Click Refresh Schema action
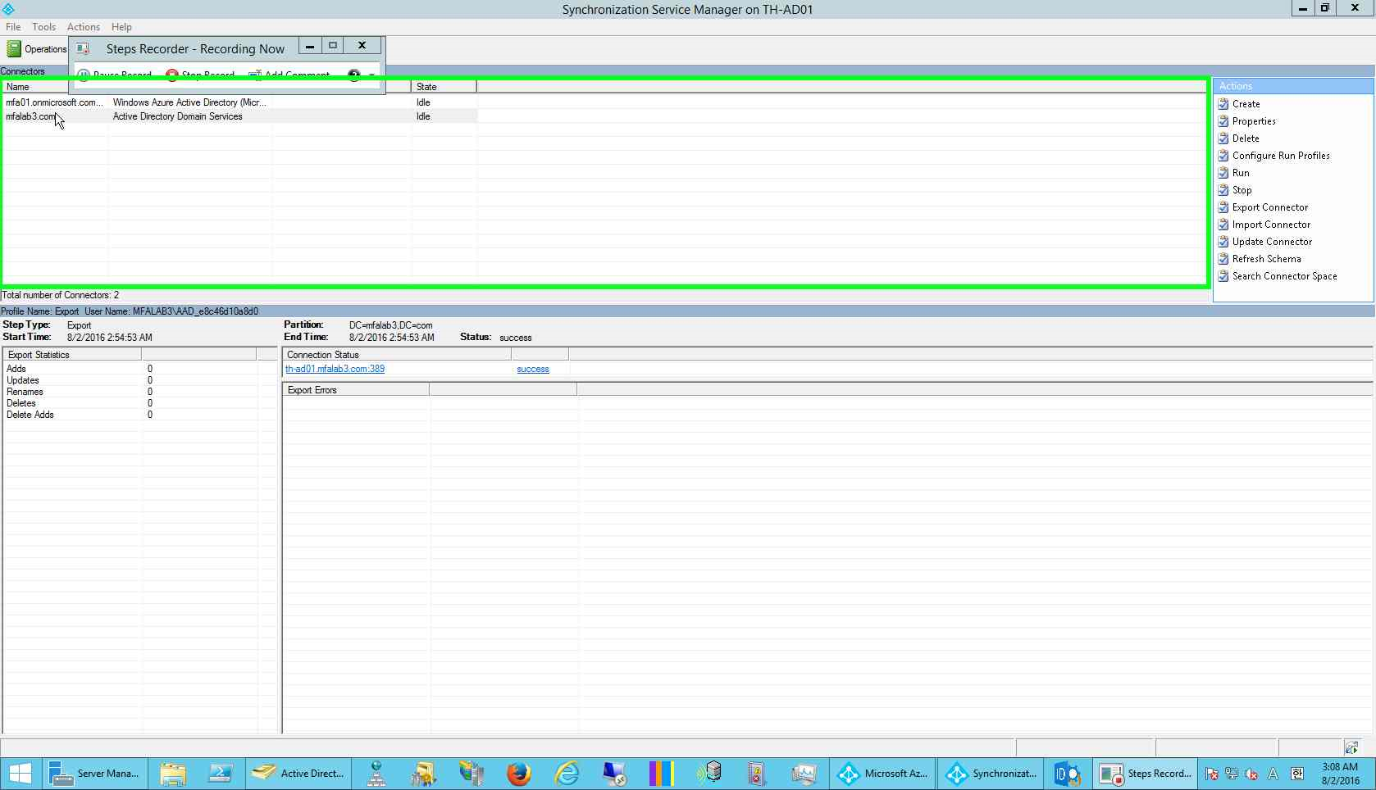The image size is (1376, 790). point(1266,259)
